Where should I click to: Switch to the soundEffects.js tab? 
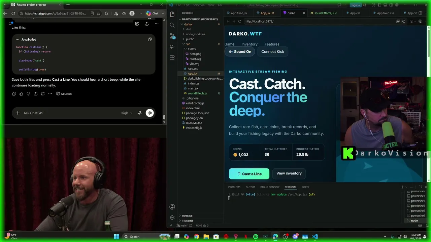[x=324, y=13]
